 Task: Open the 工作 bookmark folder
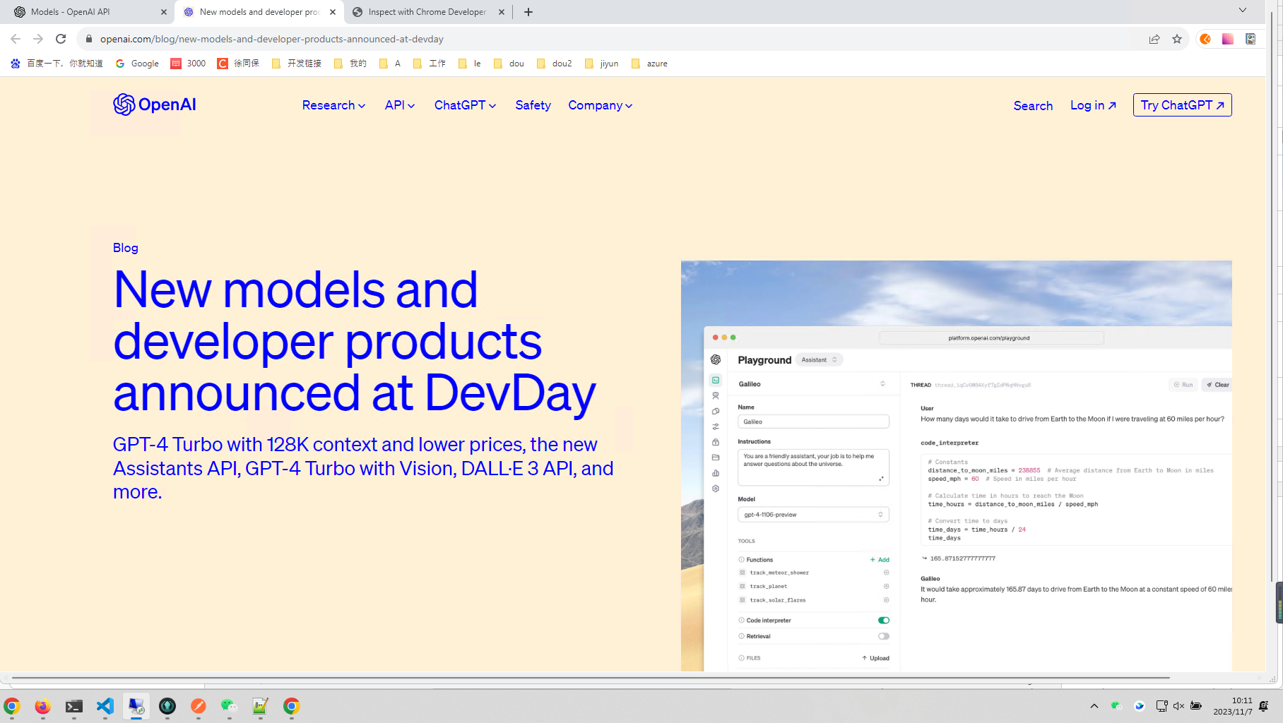coord(430,64)
